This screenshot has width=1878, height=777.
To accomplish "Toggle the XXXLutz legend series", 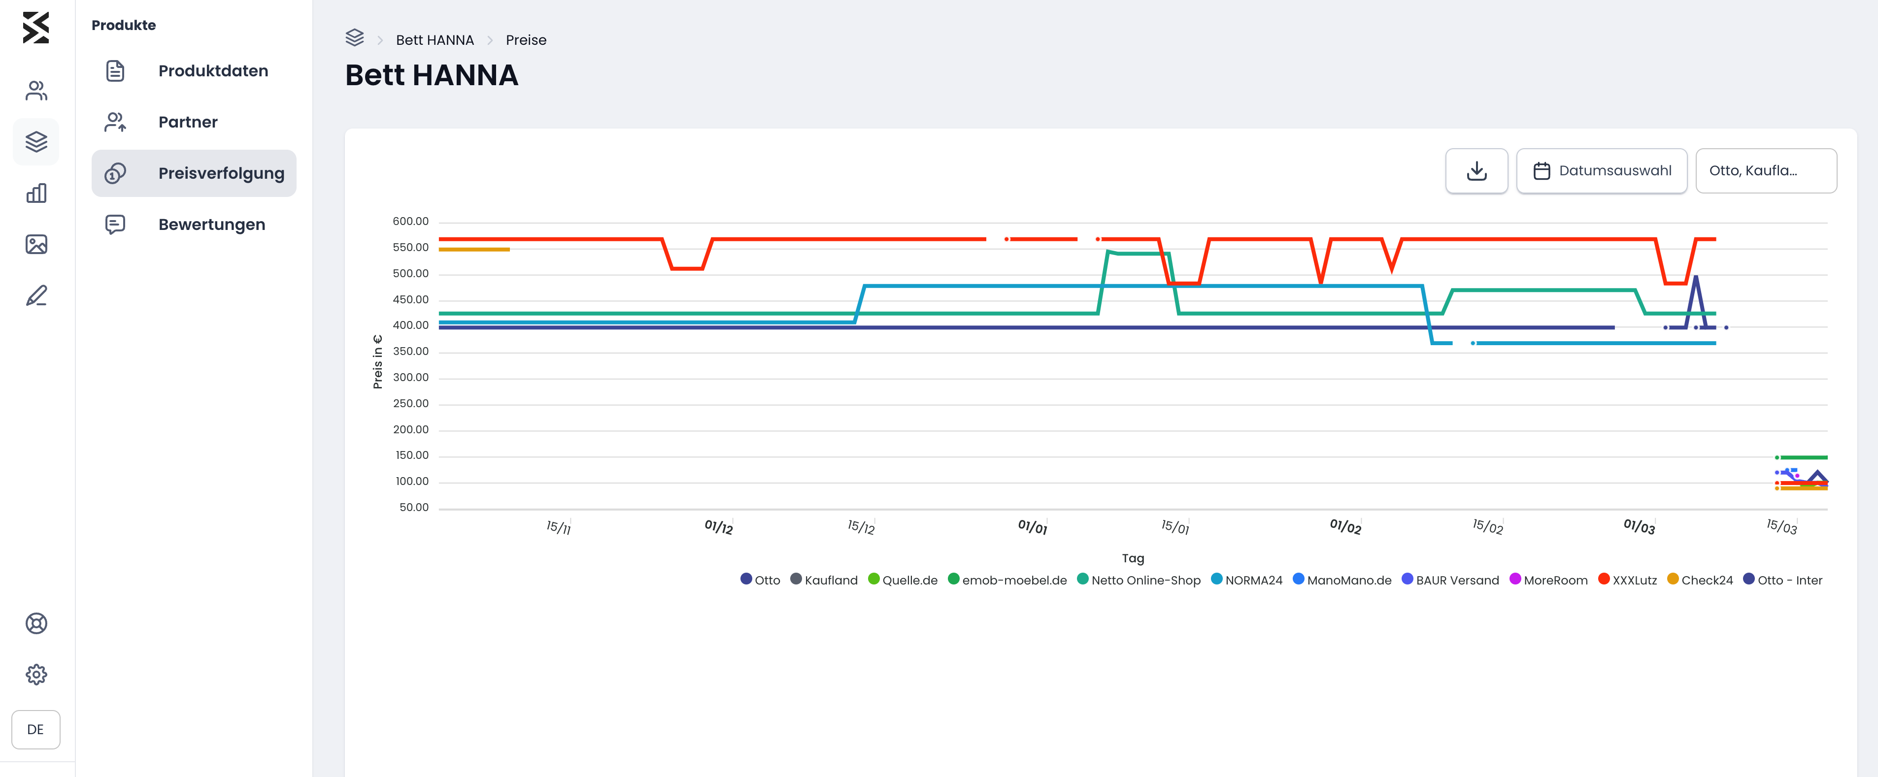I will [x=1627, y=580].
